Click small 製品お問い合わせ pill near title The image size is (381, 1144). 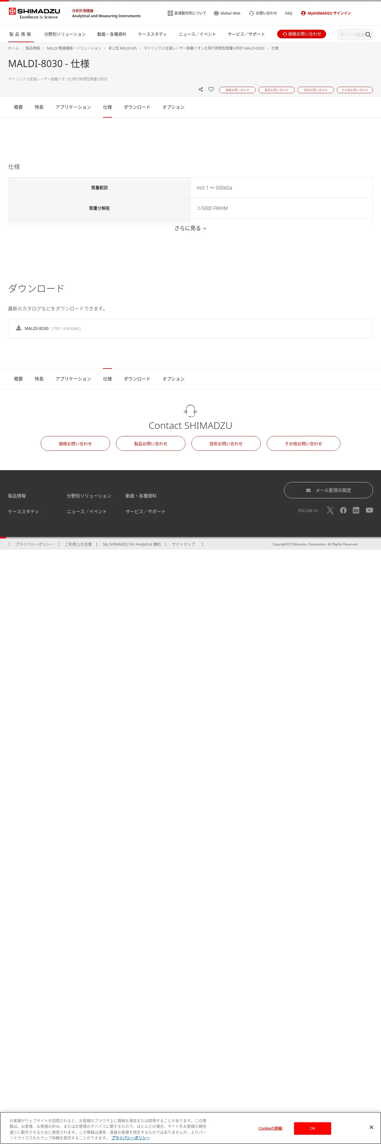coord(276,90)
